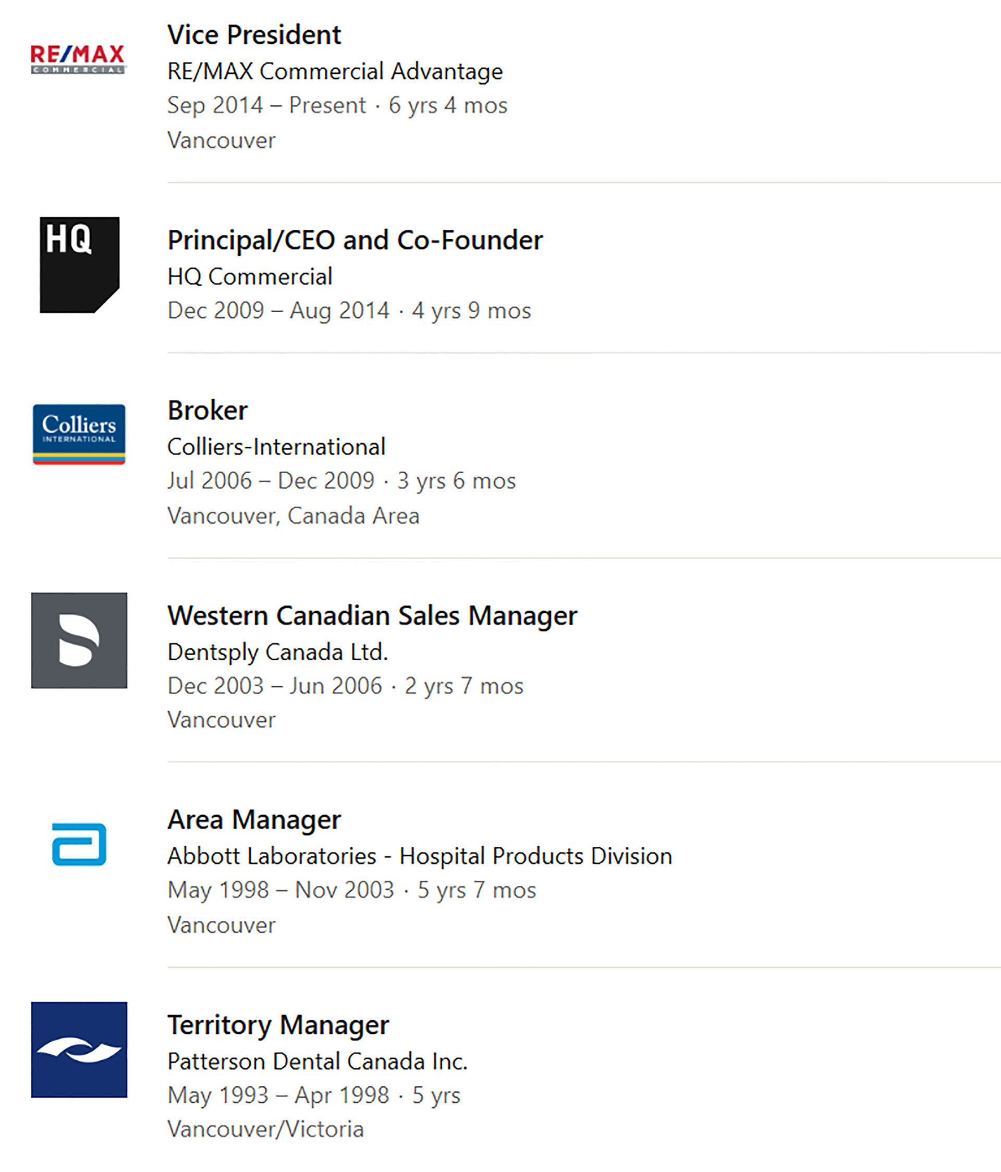Screen dimensions: 1001x1172
Task: Click the Colliers International logo
Action: pos(79,434)
